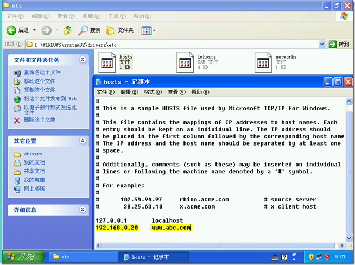Click the language bar keyboard icon
Image resolution: width=355 pixels, height=265 pixels.
pyautogui.click(x=275, y=257)
